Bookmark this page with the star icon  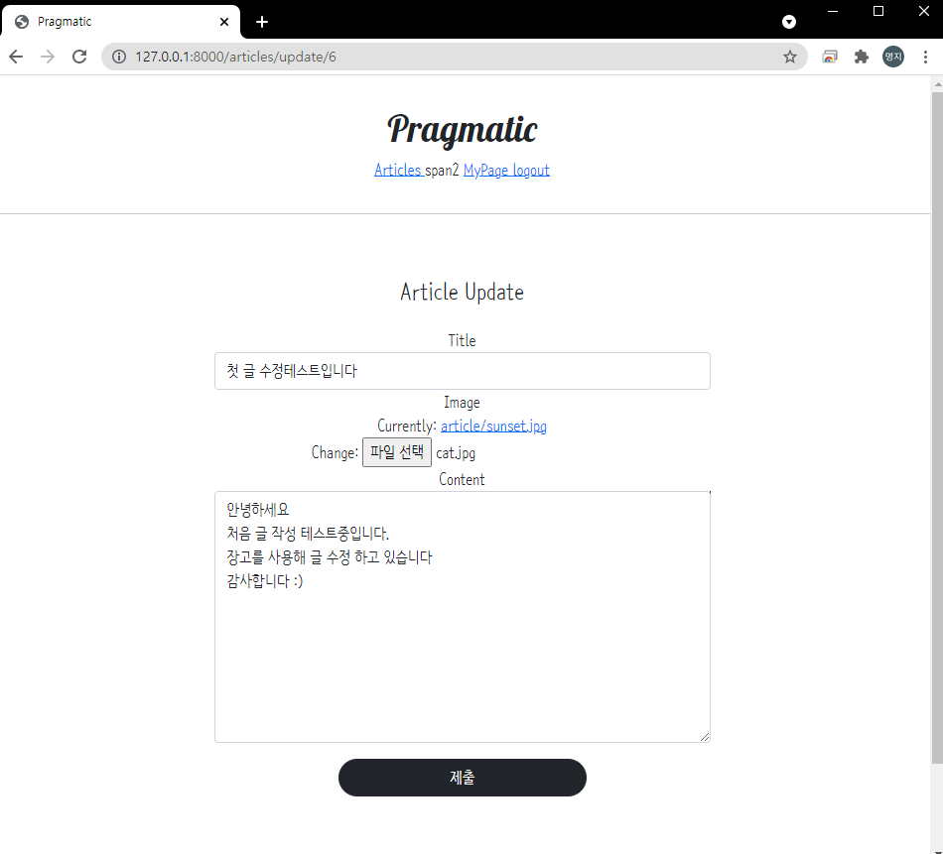790,57
